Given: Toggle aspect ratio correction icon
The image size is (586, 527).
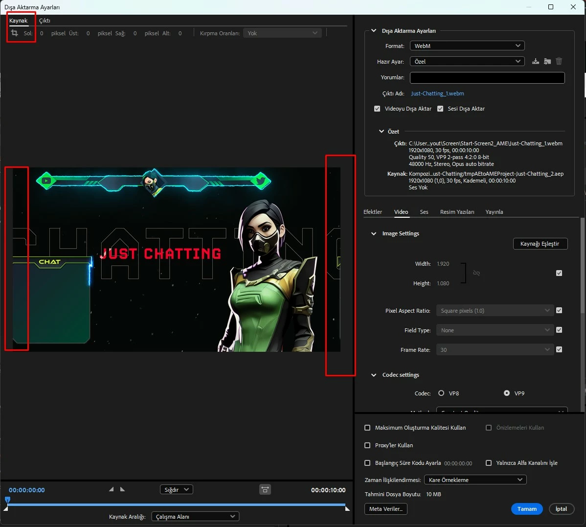Looking at the screenshot, I should coord(265,490).
